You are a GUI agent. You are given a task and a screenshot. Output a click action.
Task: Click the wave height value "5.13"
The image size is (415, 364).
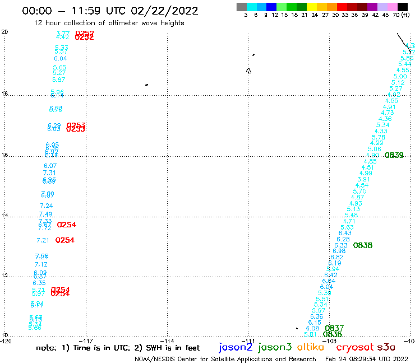click(353, 209)
